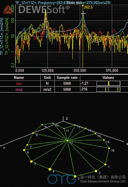Image resolution: width=128 pixels, height=187 pixels.
Task: Select geometry node 11
Action: coord(64,128)
